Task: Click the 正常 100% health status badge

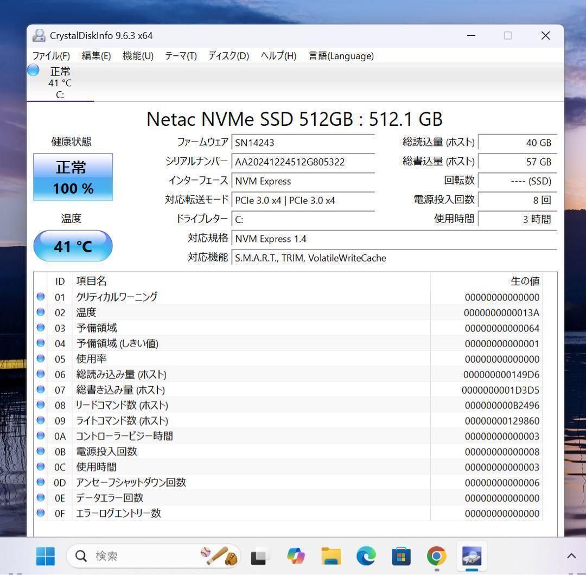Action: 73,177
